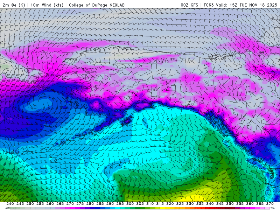Click the 295 colorbar label
280x210 pixels.
pyautogui.click(x=120, y=204)
